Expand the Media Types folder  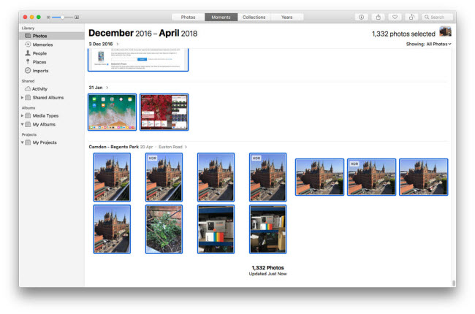(x=22, y=115)
